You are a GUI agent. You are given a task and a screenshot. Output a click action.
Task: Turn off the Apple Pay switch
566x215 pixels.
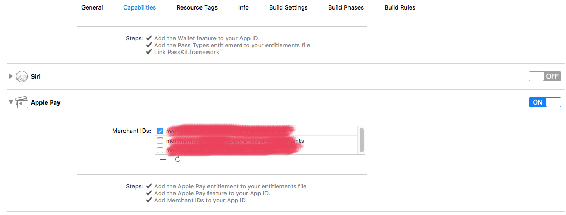coord(545,102)
